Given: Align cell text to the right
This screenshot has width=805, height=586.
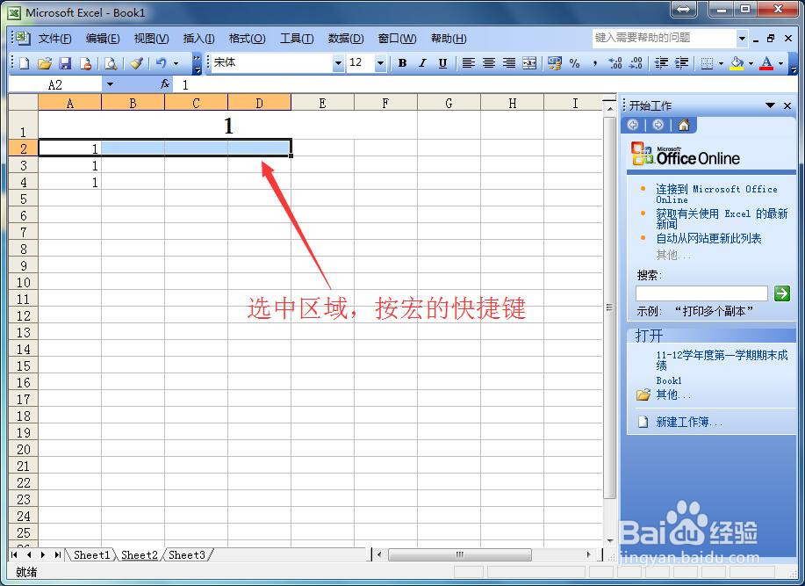Looking at the screenshot, I should point(509,62).
